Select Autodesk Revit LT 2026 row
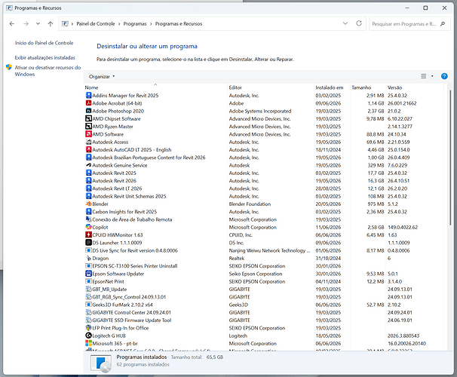This screenshot has height=377, width=457. pos(265,188)
